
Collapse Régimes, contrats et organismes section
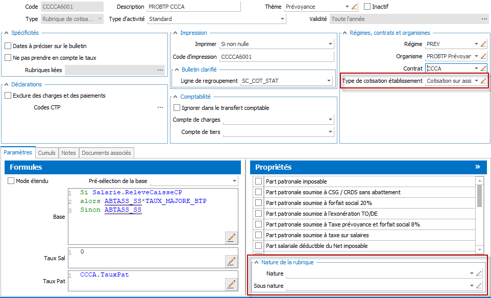345,33
